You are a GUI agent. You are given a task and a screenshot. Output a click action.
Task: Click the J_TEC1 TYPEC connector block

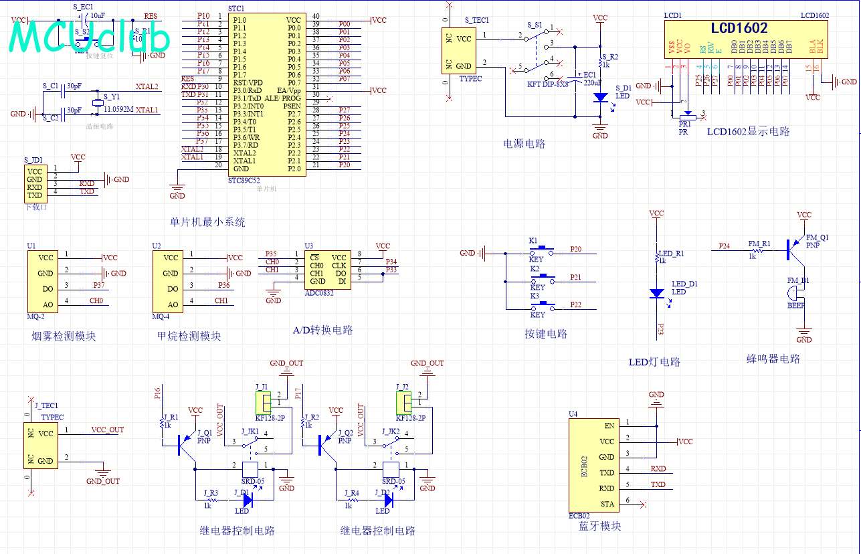(x=38, y=447)
